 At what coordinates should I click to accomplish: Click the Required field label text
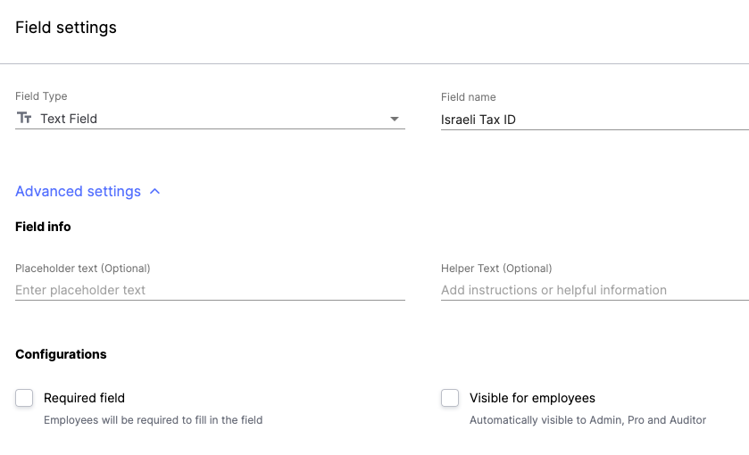(84, 398)
